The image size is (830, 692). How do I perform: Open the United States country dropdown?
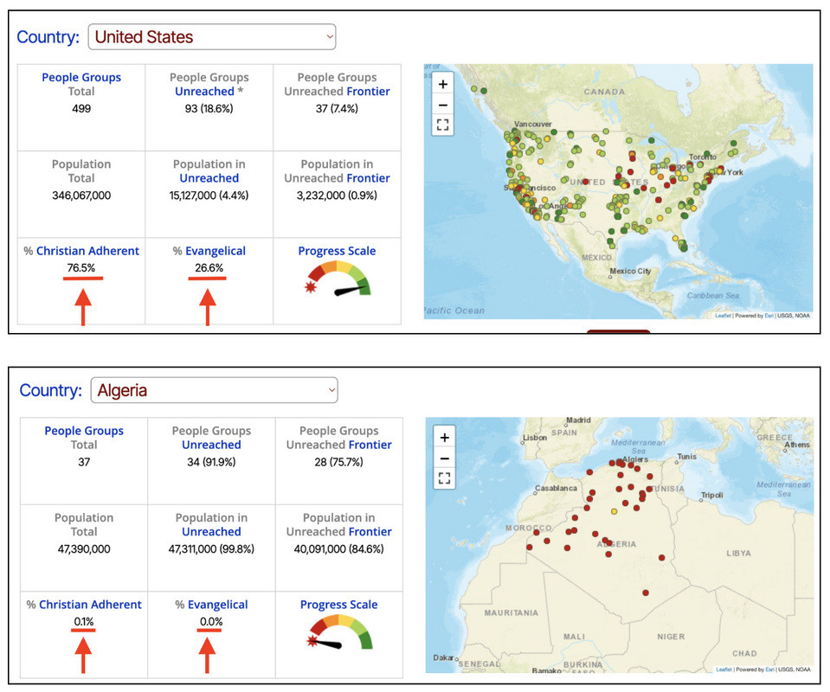click(212, 37)
